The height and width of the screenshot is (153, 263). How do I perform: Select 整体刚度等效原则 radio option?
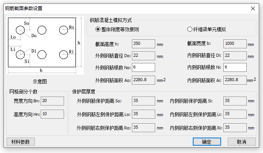[x=117, y=29]
